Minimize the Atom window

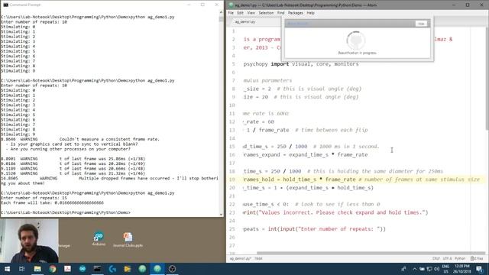click(454, 5)
